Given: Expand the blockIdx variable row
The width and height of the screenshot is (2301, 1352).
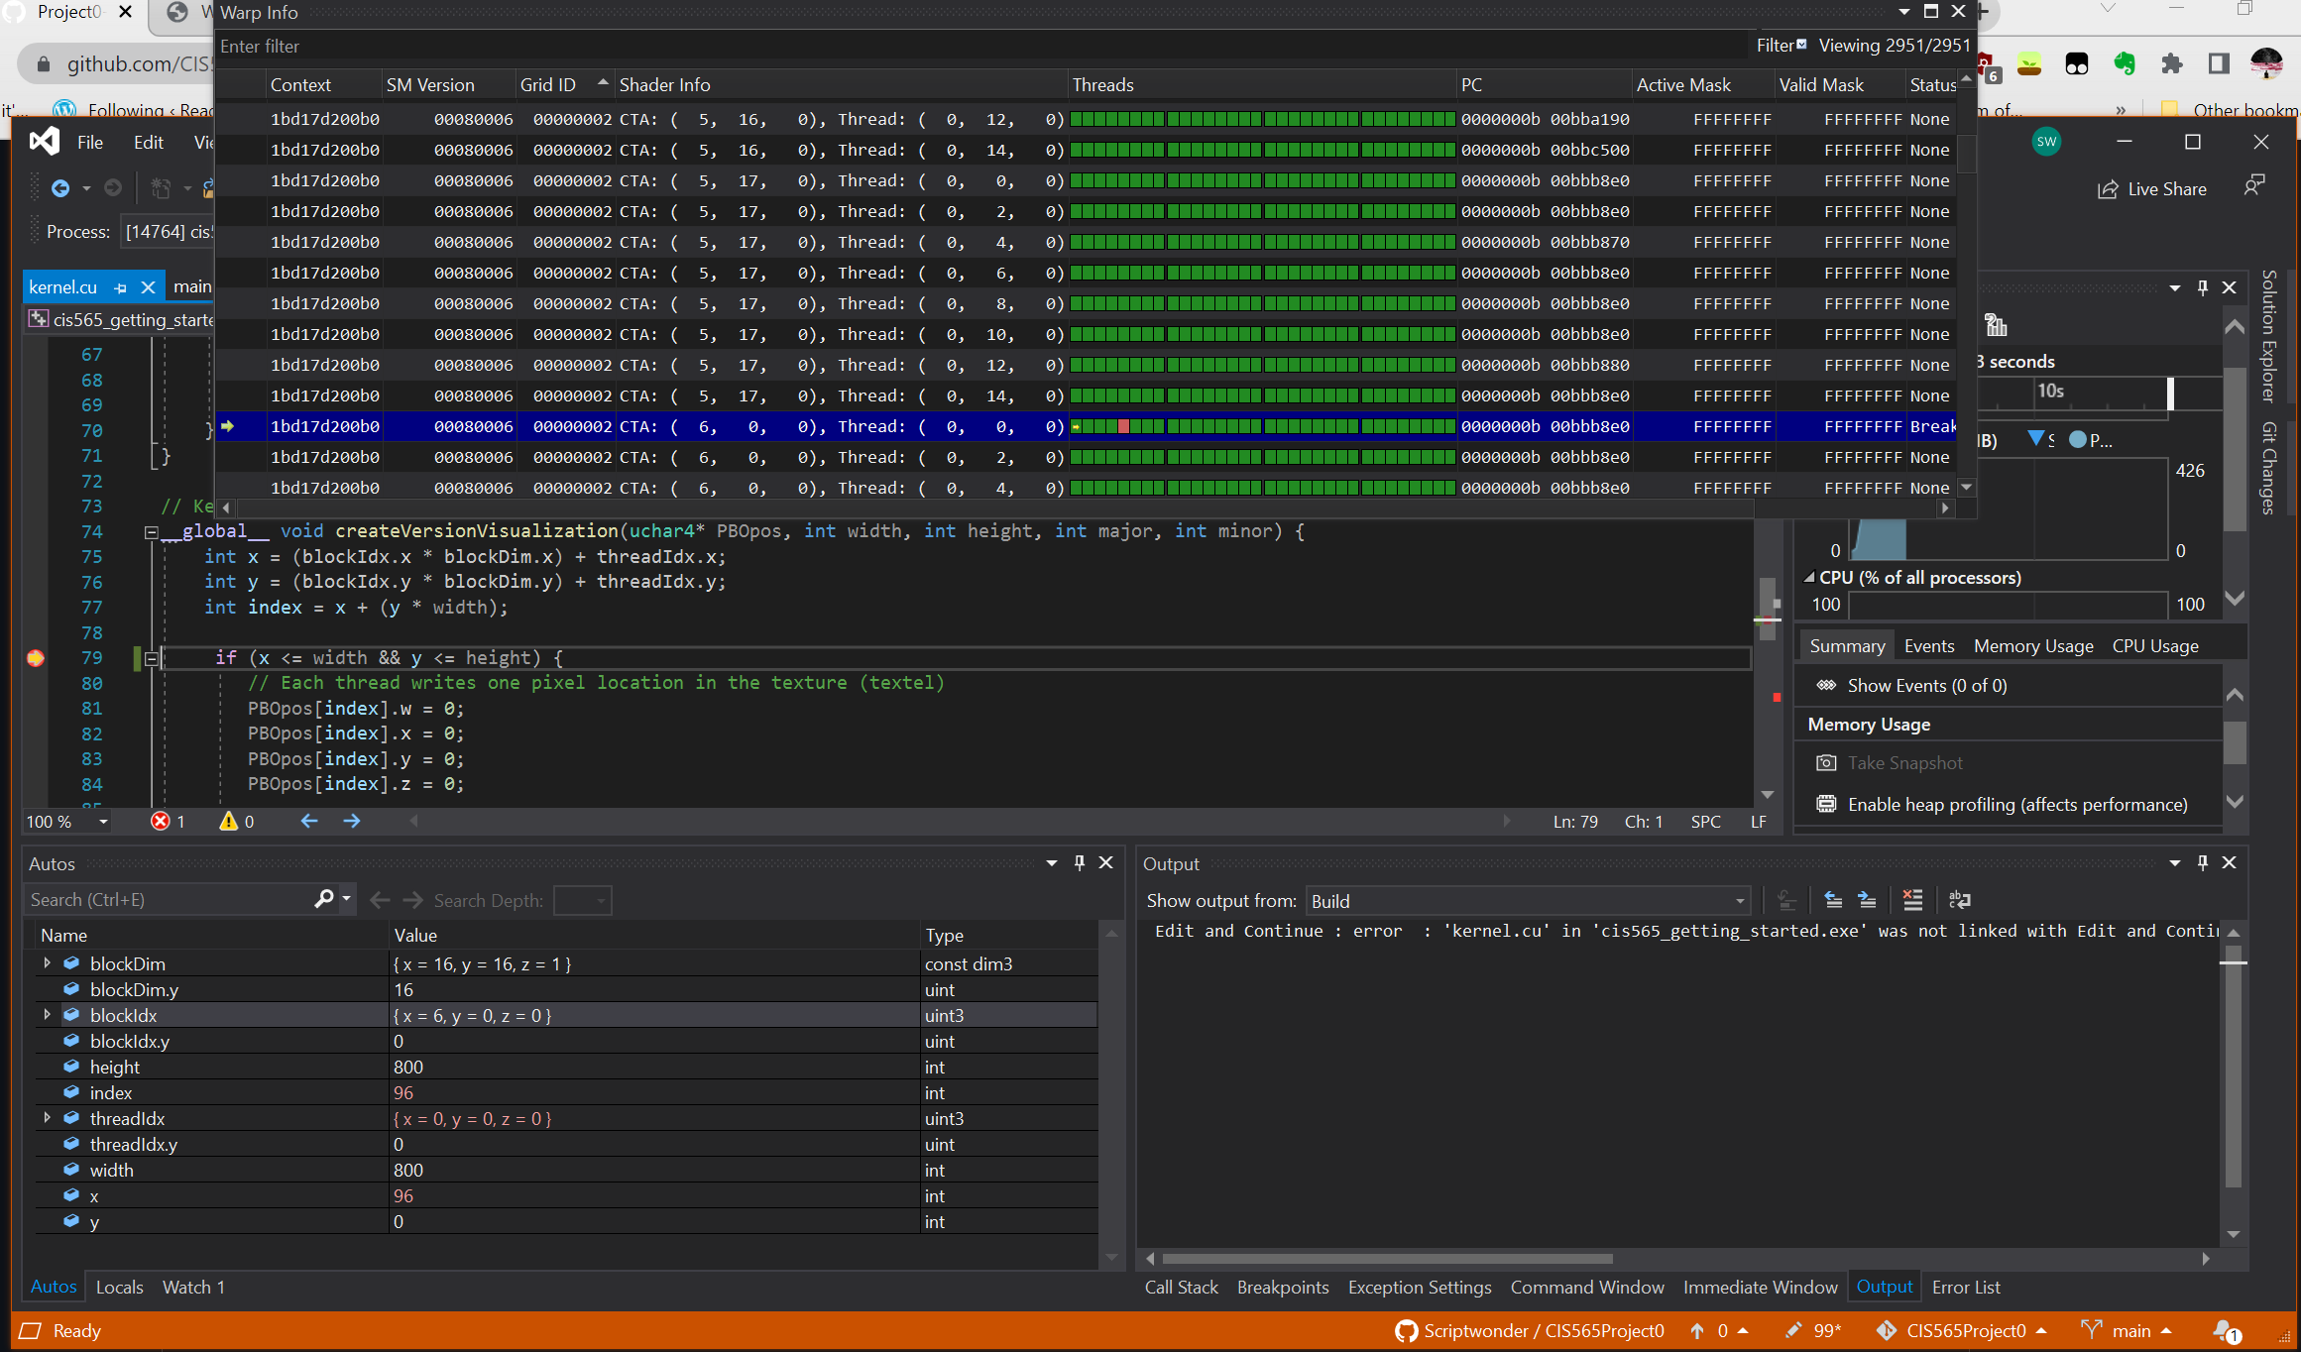Looking at the screenshot, I should [x=47, y=1015].
